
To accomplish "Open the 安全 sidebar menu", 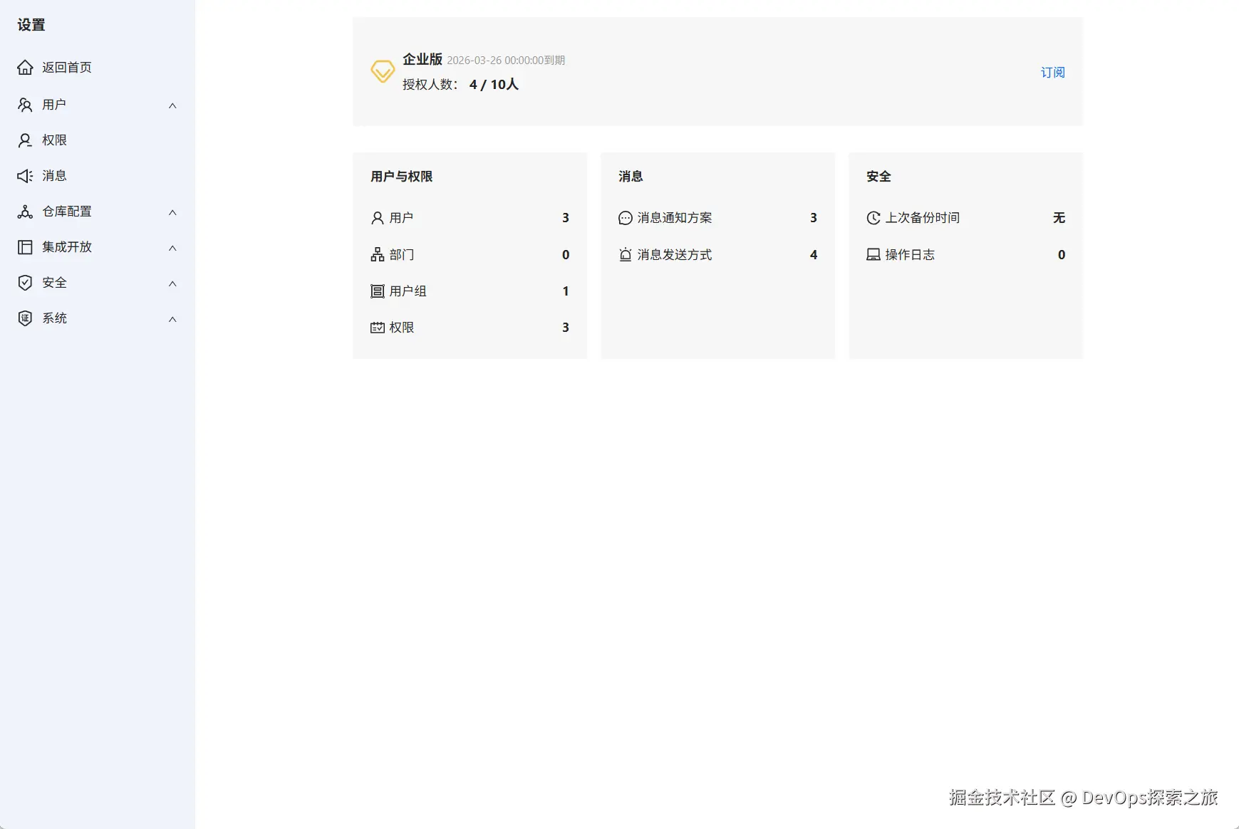I will pos(97,283).
